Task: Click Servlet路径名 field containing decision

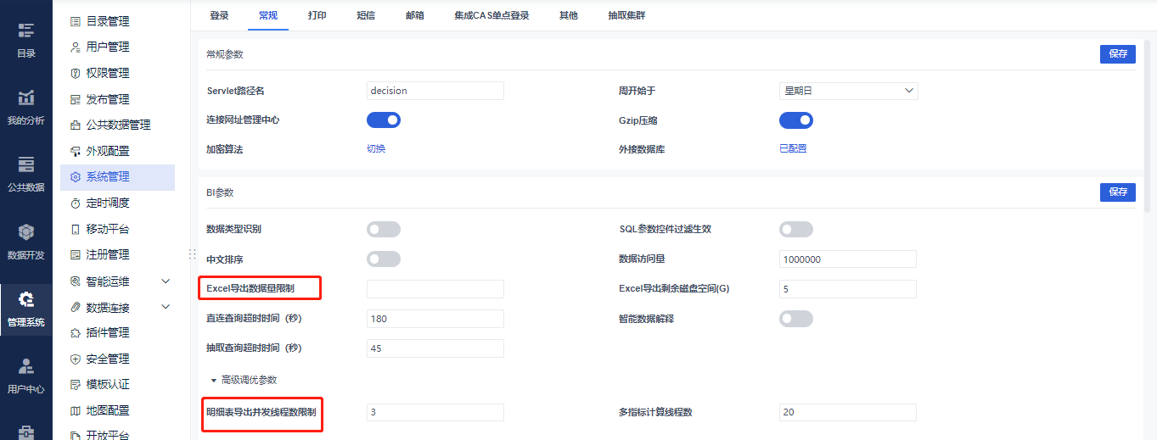Action: 435,91
